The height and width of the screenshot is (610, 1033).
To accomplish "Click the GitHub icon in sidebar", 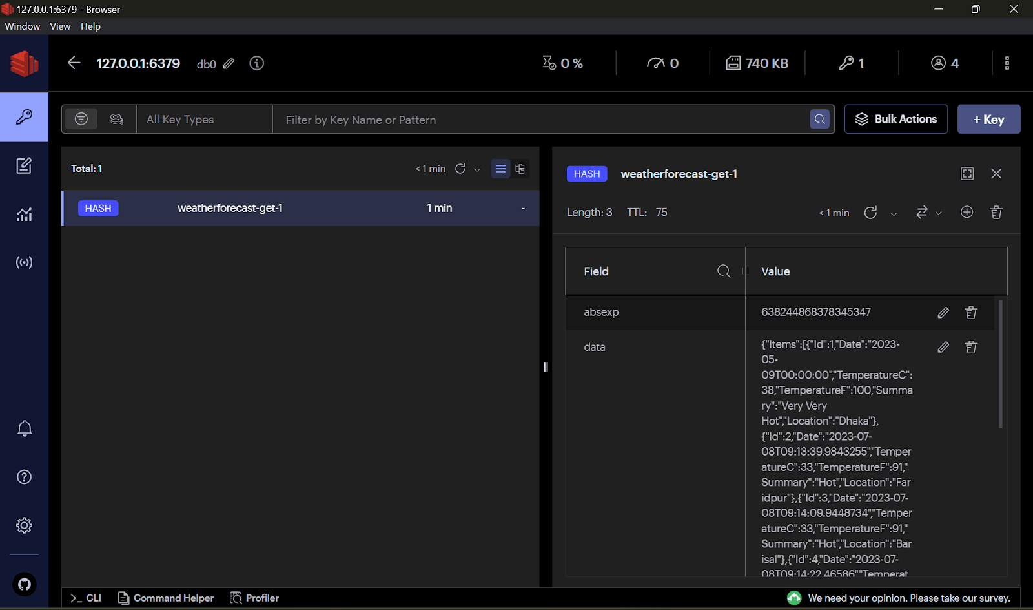I will (x=25, y=585).
